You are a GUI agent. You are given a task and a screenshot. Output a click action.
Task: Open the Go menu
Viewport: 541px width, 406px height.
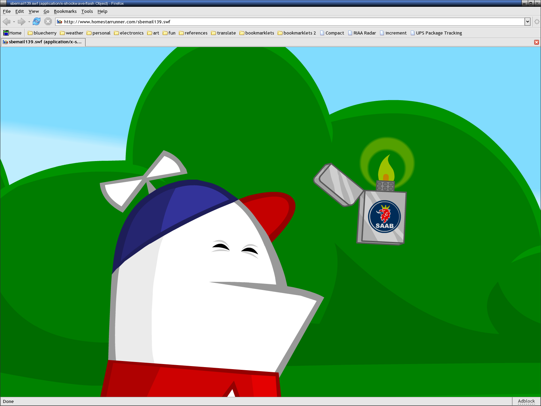(46, 11)
